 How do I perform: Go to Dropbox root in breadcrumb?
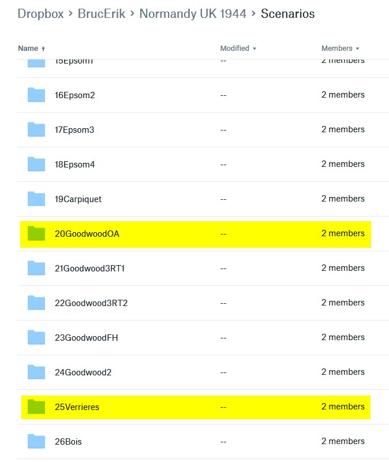40,14
